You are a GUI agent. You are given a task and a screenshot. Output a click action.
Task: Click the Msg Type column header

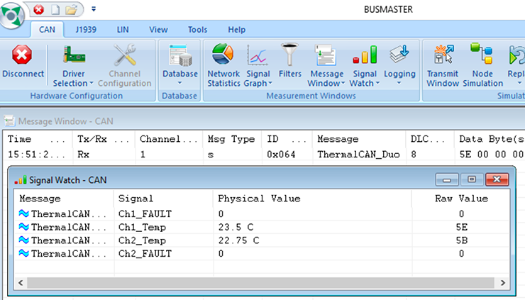(232, 139)
